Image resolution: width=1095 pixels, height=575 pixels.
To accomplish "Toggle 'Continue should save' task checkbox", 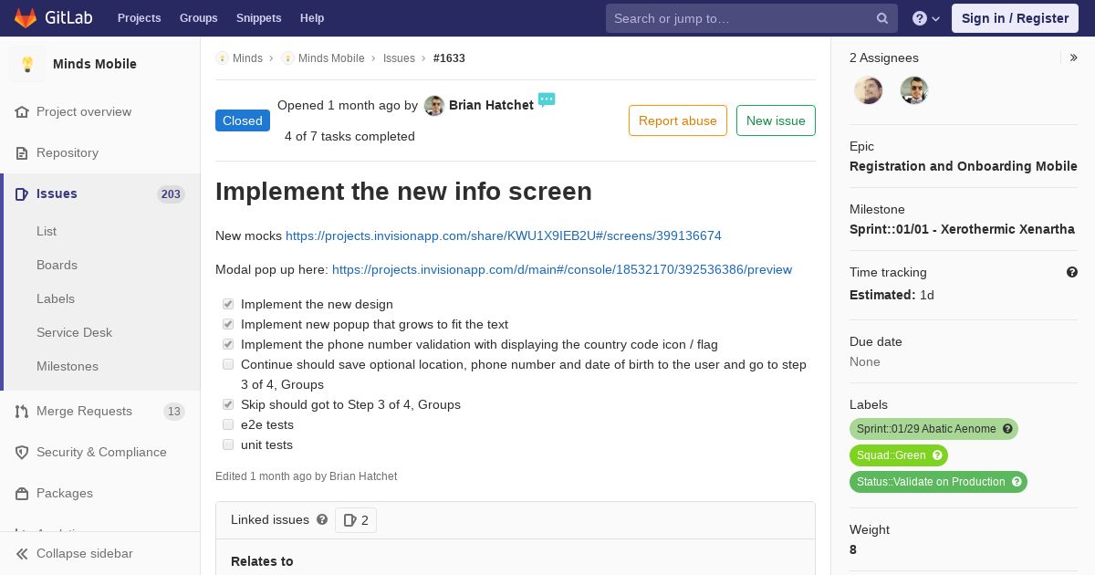I will [228, 364].
